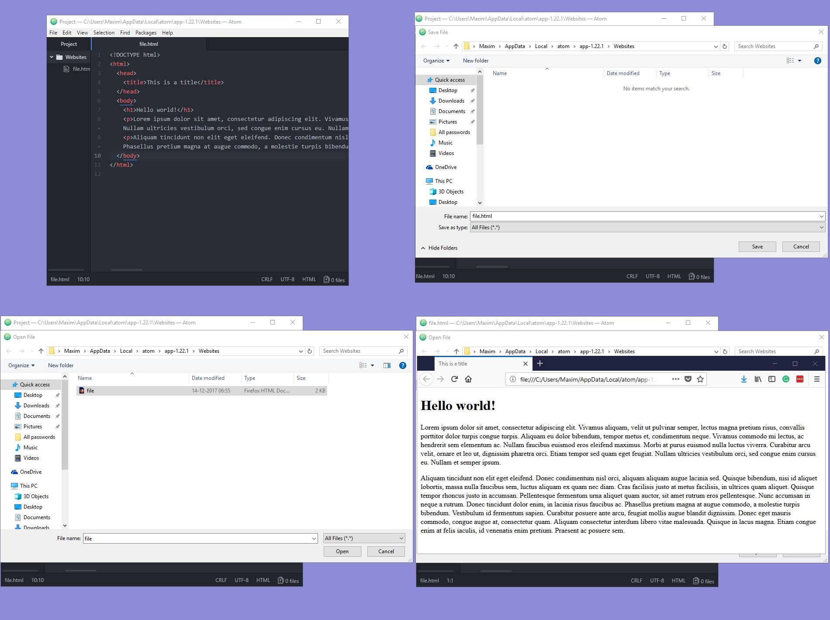Select Downloads in Save File dialog sidebar

point(451,101)
